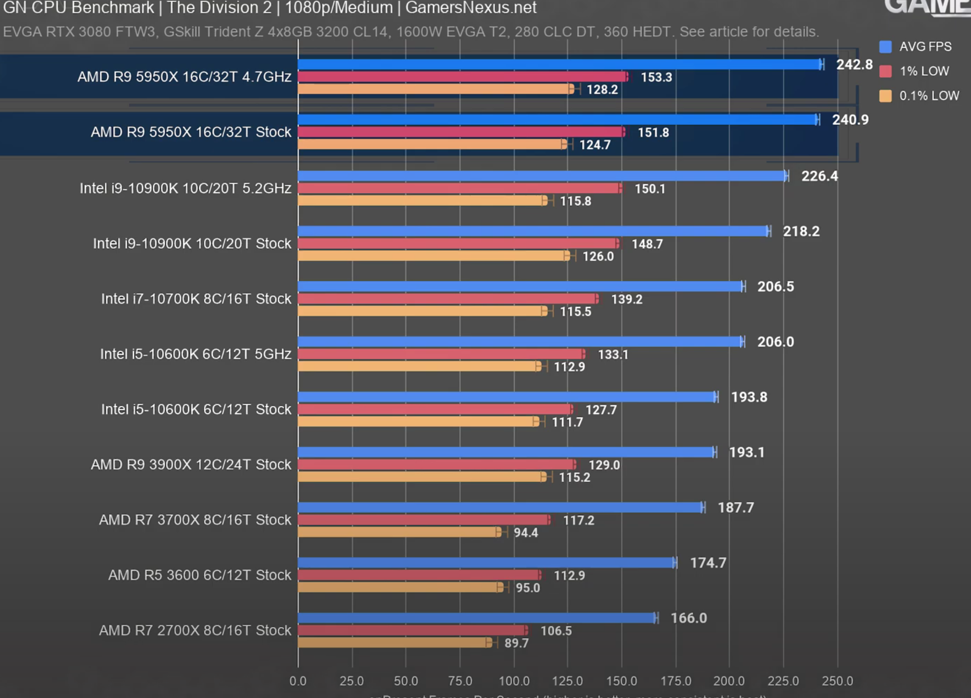The image size is (971, 698).
Task: Select the 'Intel i7-10700K 8C/16T Stock' label
Action: tap(196, 299)
